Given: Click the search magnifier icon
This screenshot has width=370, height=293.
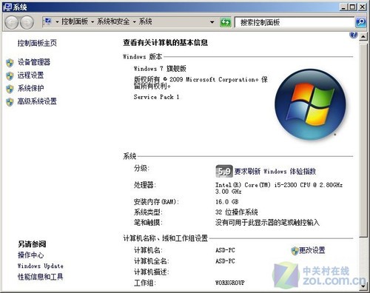Looking at the screenshot, I should pyautogui.click(x=360, y=22).
